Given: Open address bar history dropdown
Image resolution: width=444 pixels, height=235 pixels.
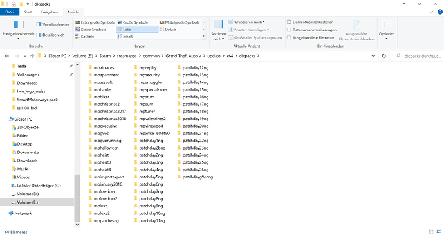Looking at the screenshot, I should [373, 56].
